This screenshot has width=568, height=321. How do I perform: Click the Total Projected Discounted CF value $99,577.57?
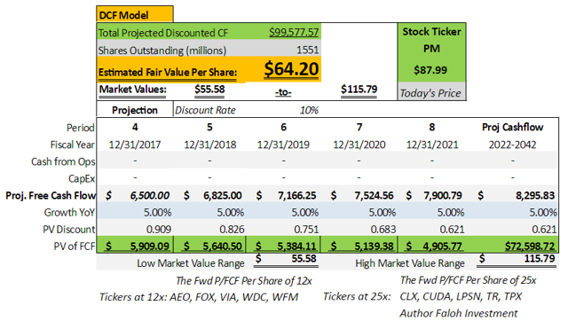pyautogui.click(x=294, y=33)
